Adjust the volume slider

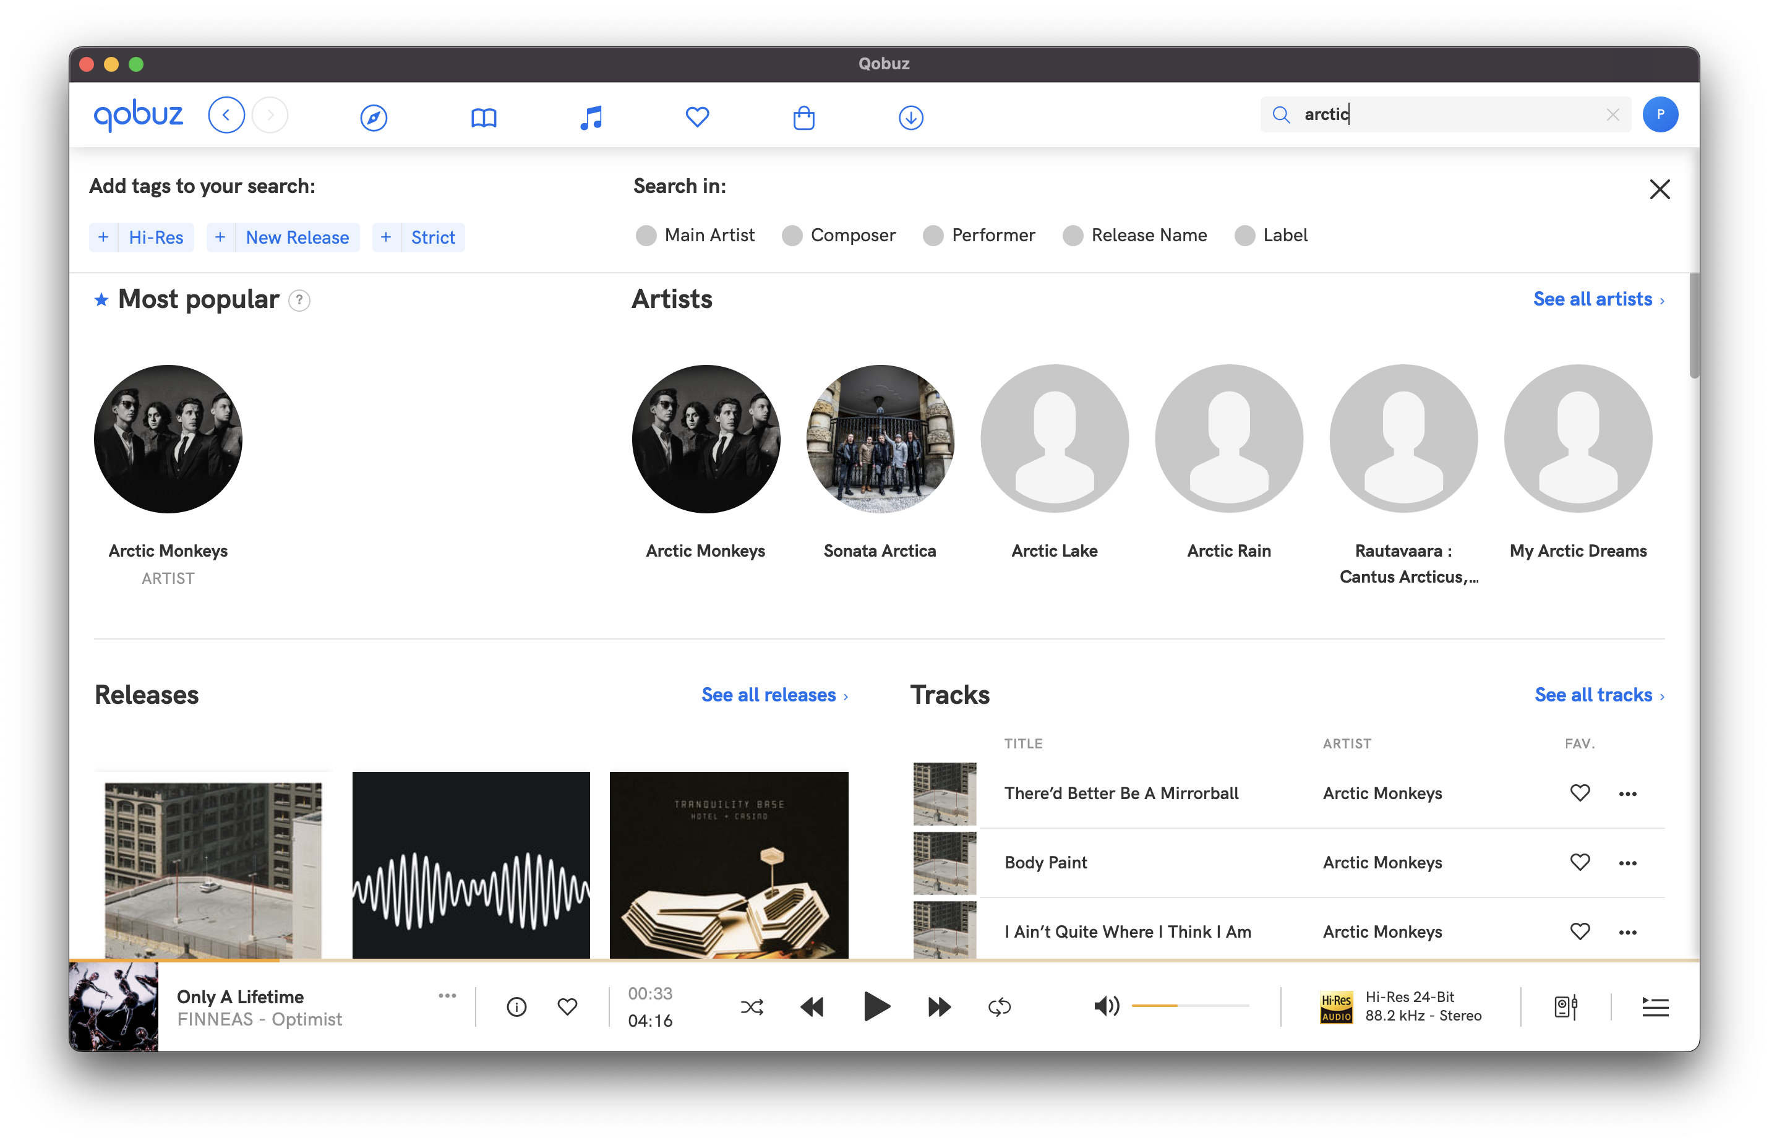[x=1191, y=1006]
